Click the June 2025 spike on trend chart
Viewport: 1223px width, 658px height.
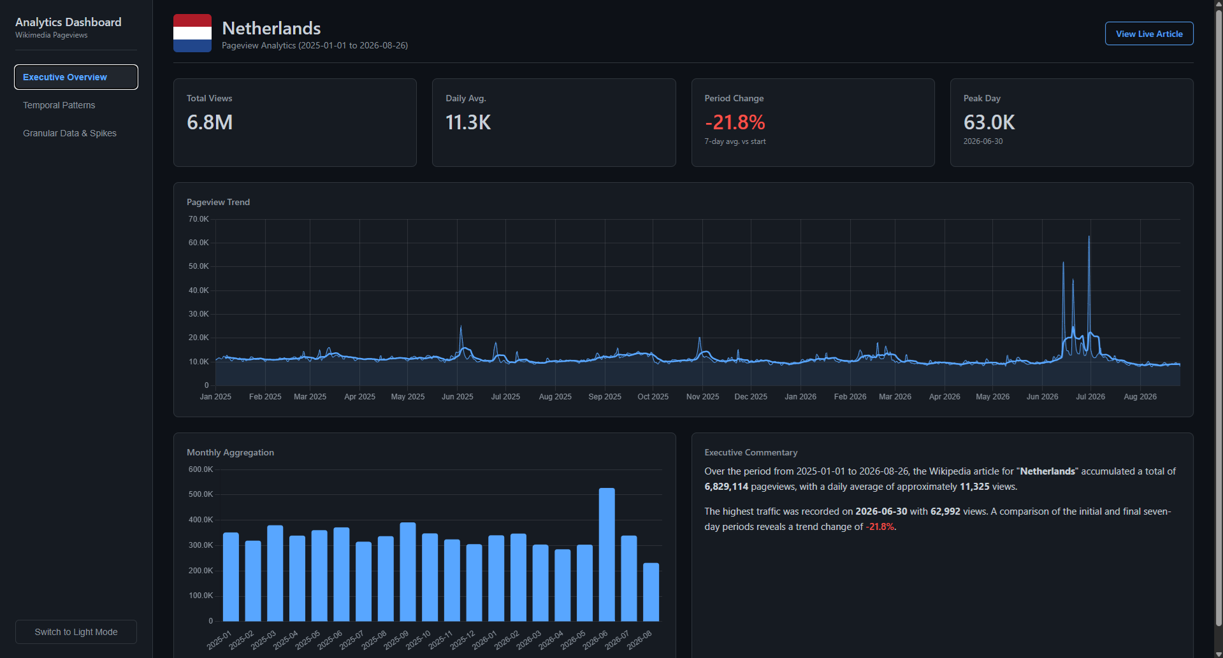point(461,328)
